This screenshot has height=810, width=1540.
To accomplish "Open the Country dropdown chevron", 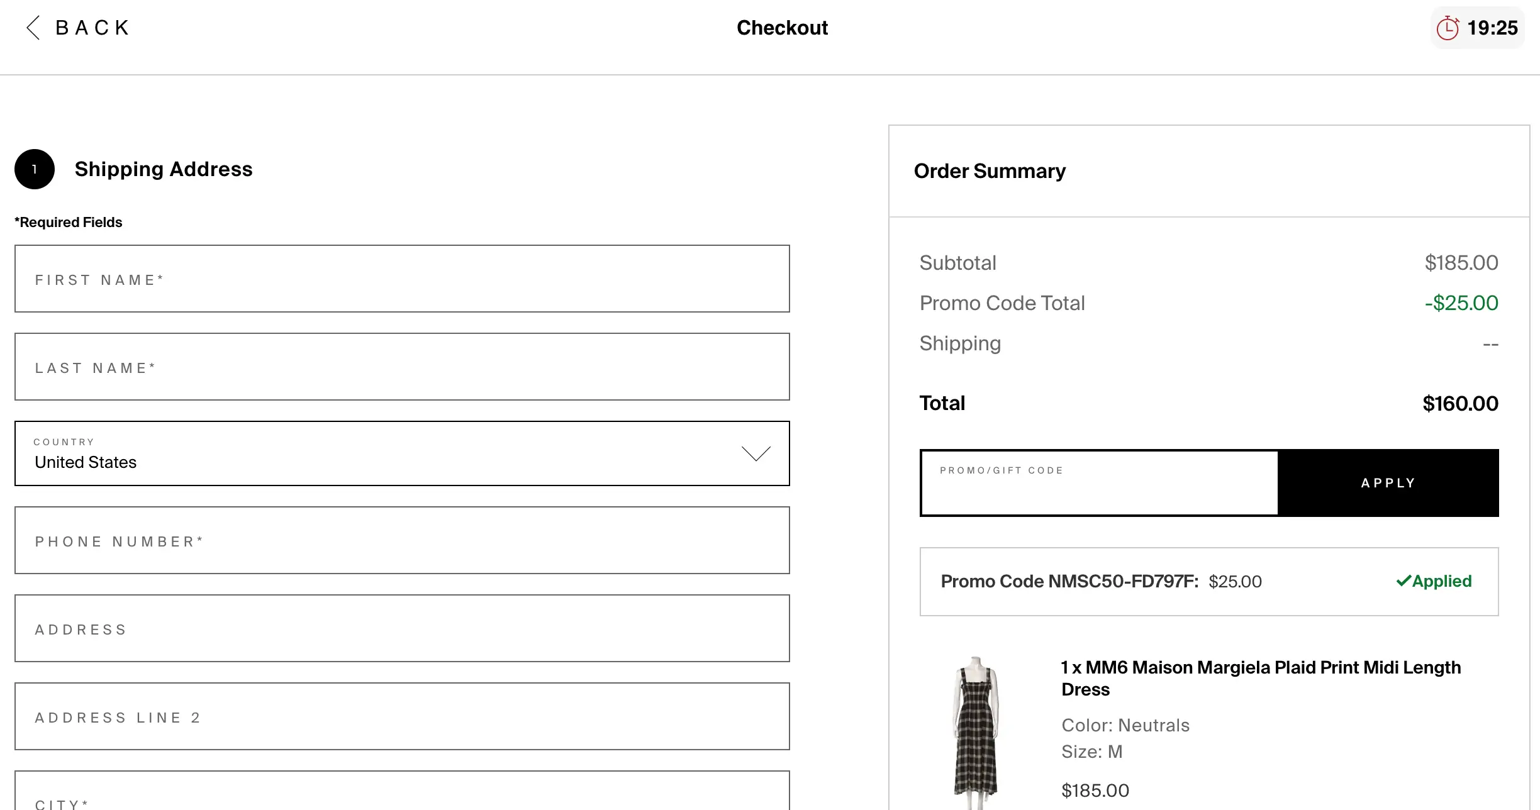I will click(756, 453).
